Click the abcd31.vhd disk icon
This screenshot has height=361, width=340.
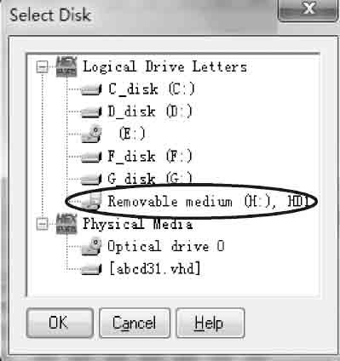91,269
